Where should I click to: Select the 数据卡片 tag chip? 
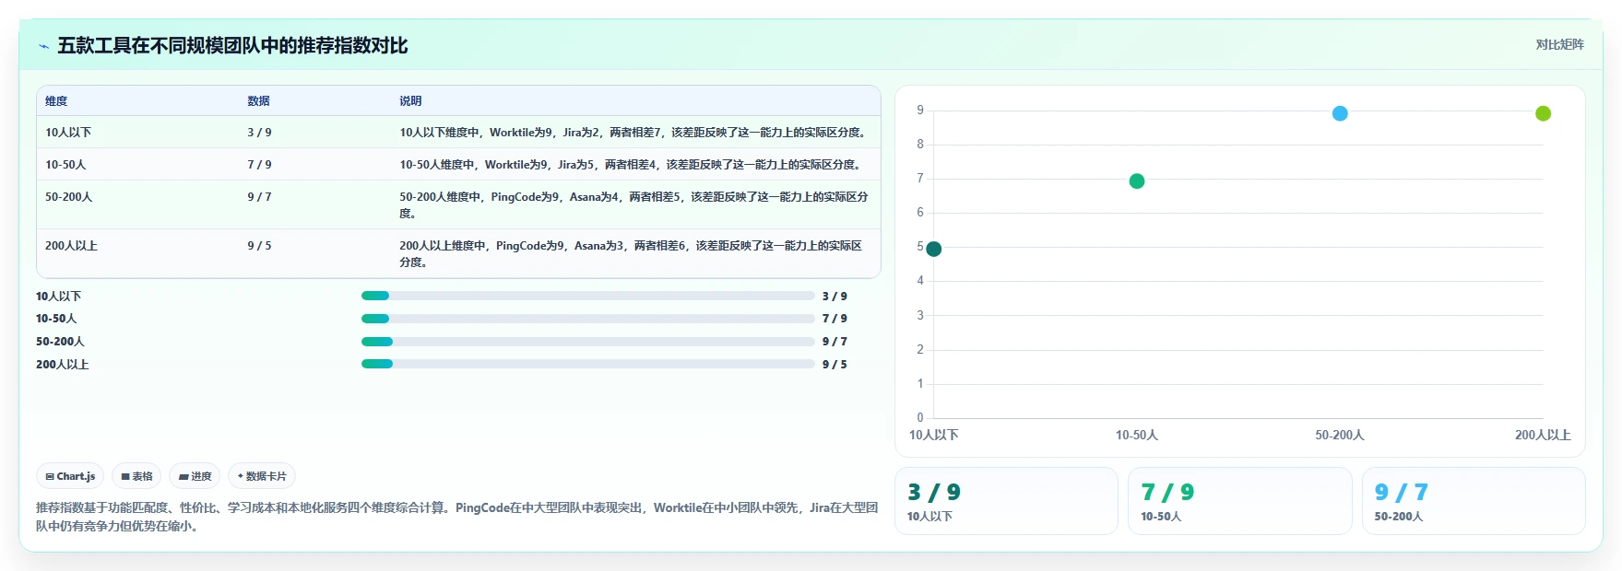click(262, 476)
